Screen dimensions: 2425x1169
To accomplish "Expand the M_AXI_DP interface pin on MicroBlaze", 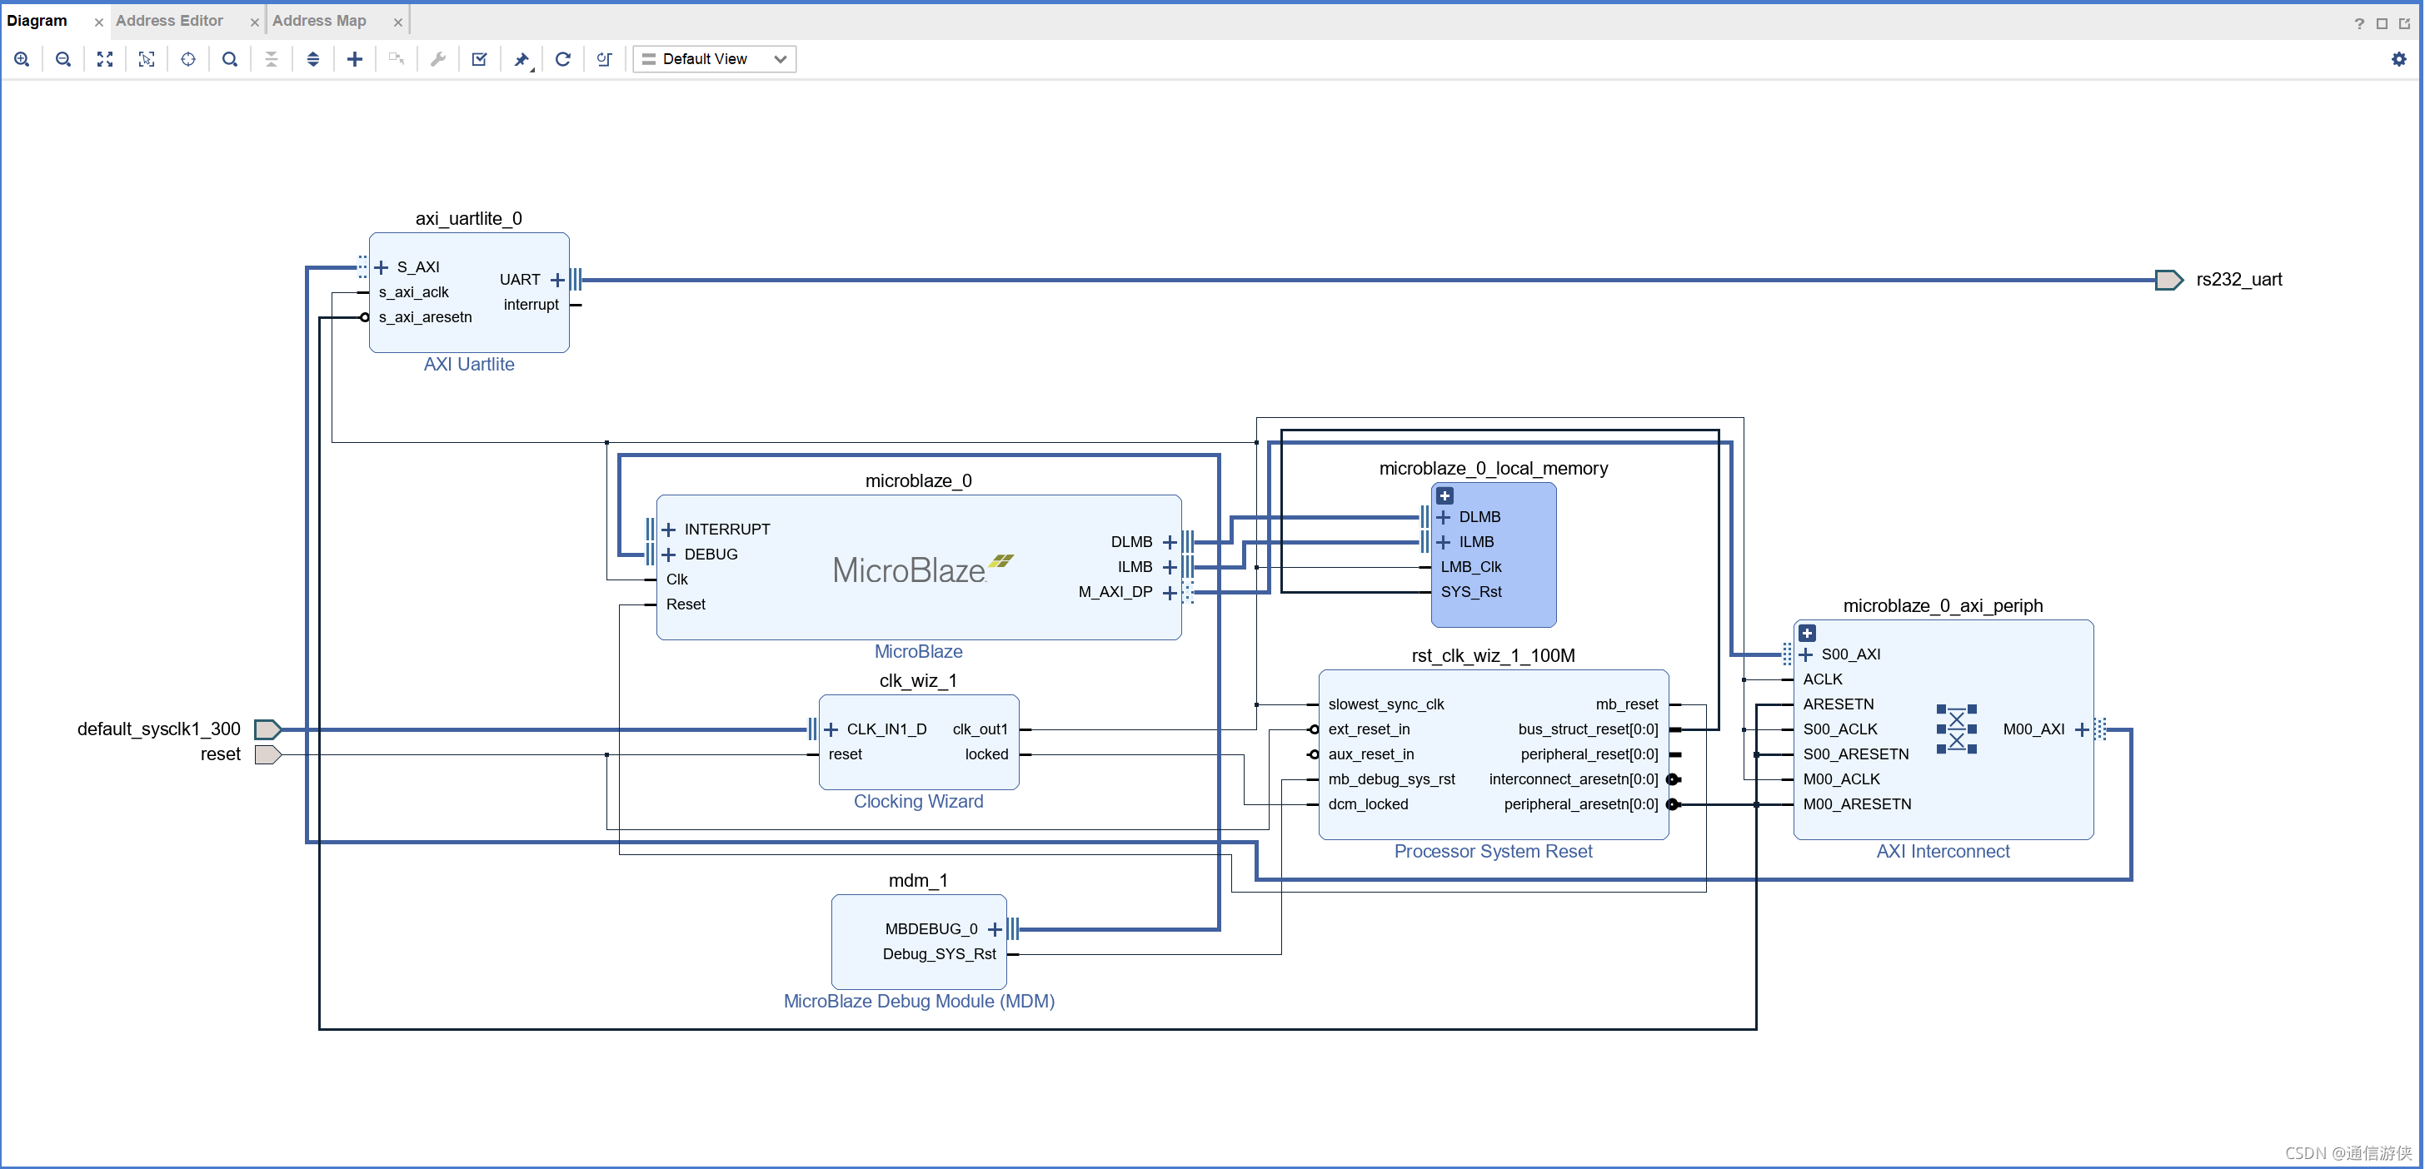I will tap(1170, 592).
